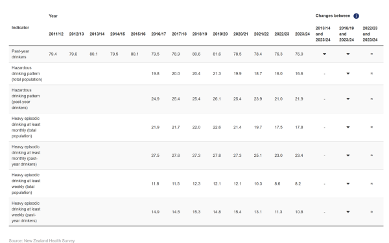The height and width of the screenshot is (243, 389).
Task: Click the Past-year drinkers row label
Action: [x=20, y=54]
